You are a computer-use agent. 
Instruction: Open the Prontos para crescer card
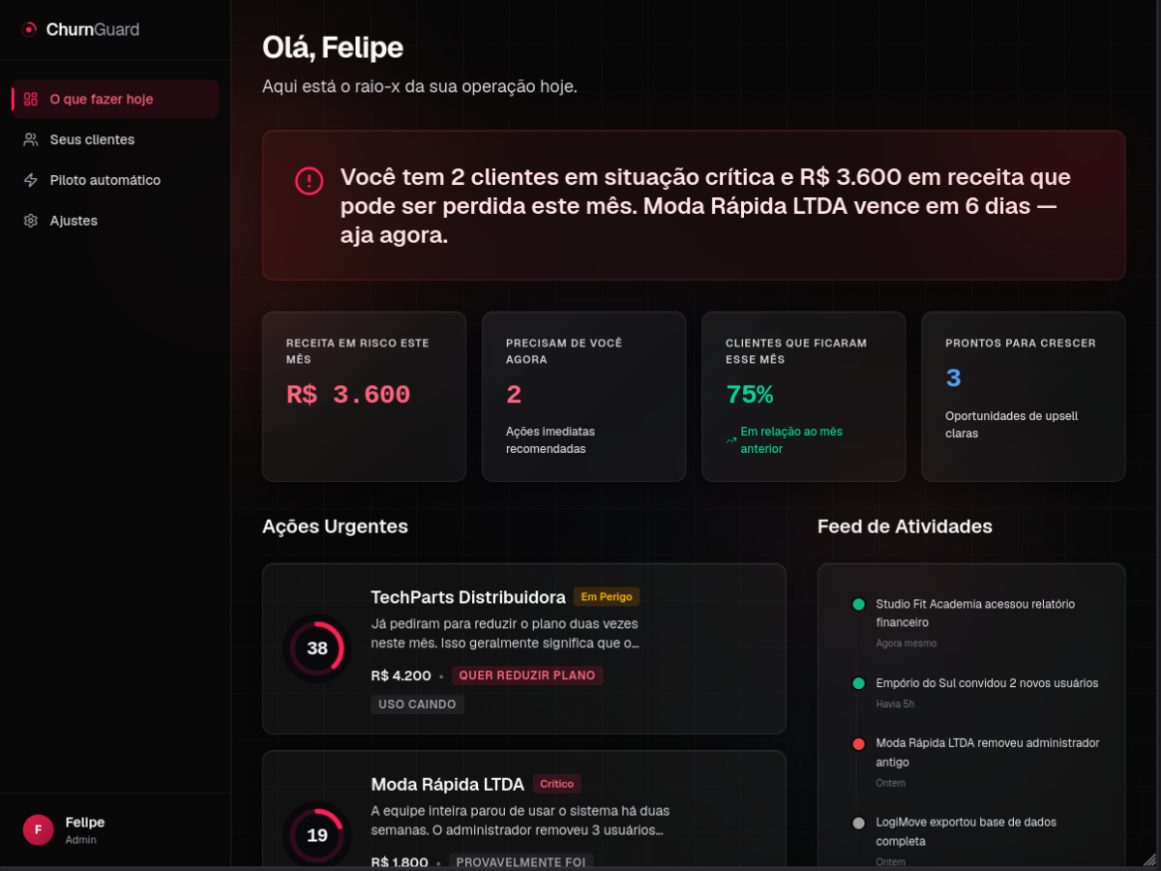(1023, 397)
